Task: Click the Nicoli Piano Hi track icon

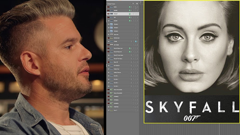Action: pyautogui.click(x=111, y=52)
